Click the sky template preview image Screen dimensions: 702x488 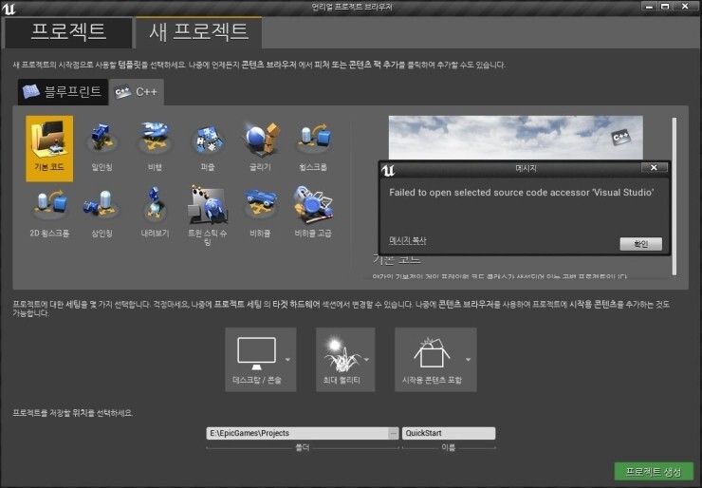click(516, 138)
